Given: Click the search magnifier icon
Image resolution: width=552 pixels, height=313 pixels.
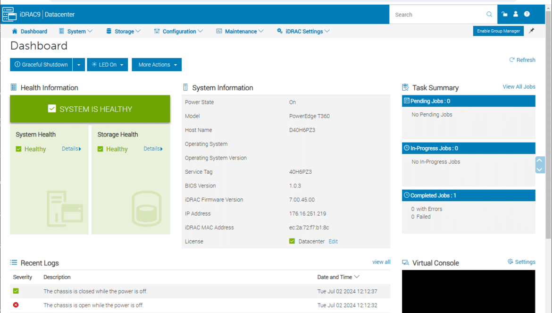Looking at the screenshot, I should (x=489, y=15).
